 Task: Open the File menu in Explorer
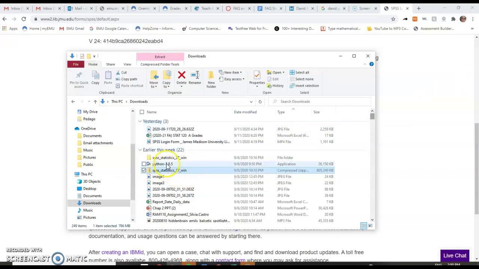[76, 64]
